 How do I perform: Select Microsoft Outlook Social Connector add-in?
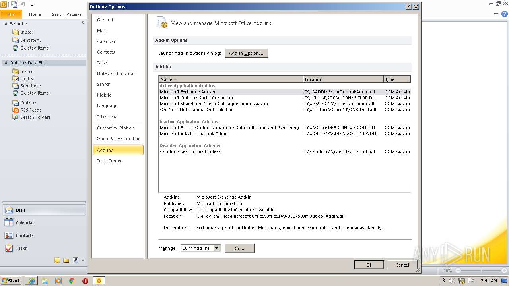pos(284,98)
